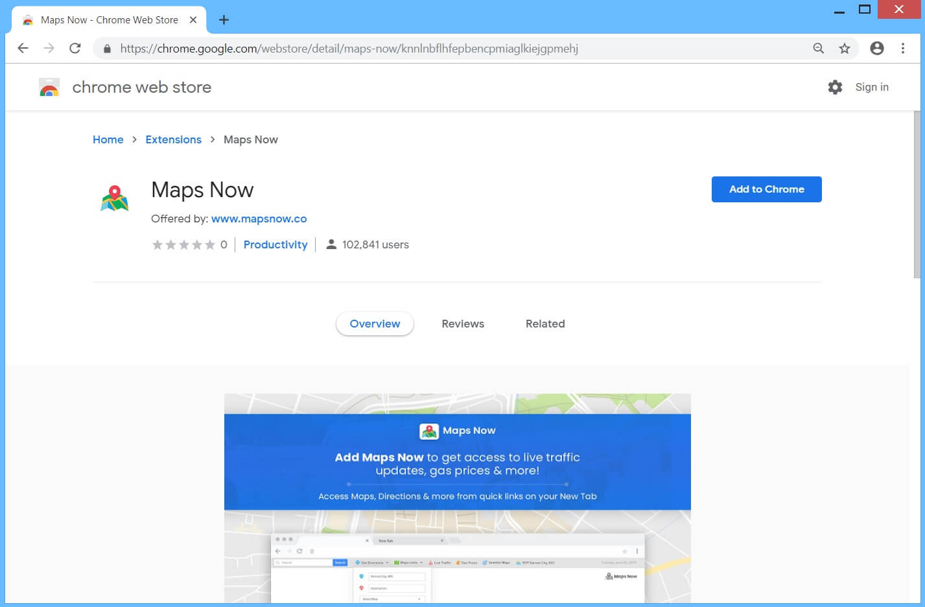Switch to the Related tab
Image resolution: width=925 pixels, height=607 pixels.
click(545, 324)
